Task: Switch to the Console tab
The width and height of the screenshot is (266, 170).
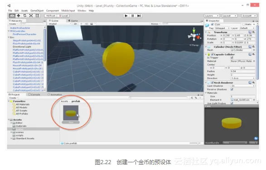Action: 34,94
